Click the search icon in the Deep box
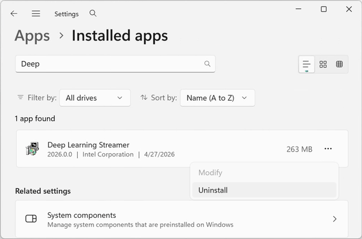This screenshot has width=362, height=239. click(x=208, y=64)
